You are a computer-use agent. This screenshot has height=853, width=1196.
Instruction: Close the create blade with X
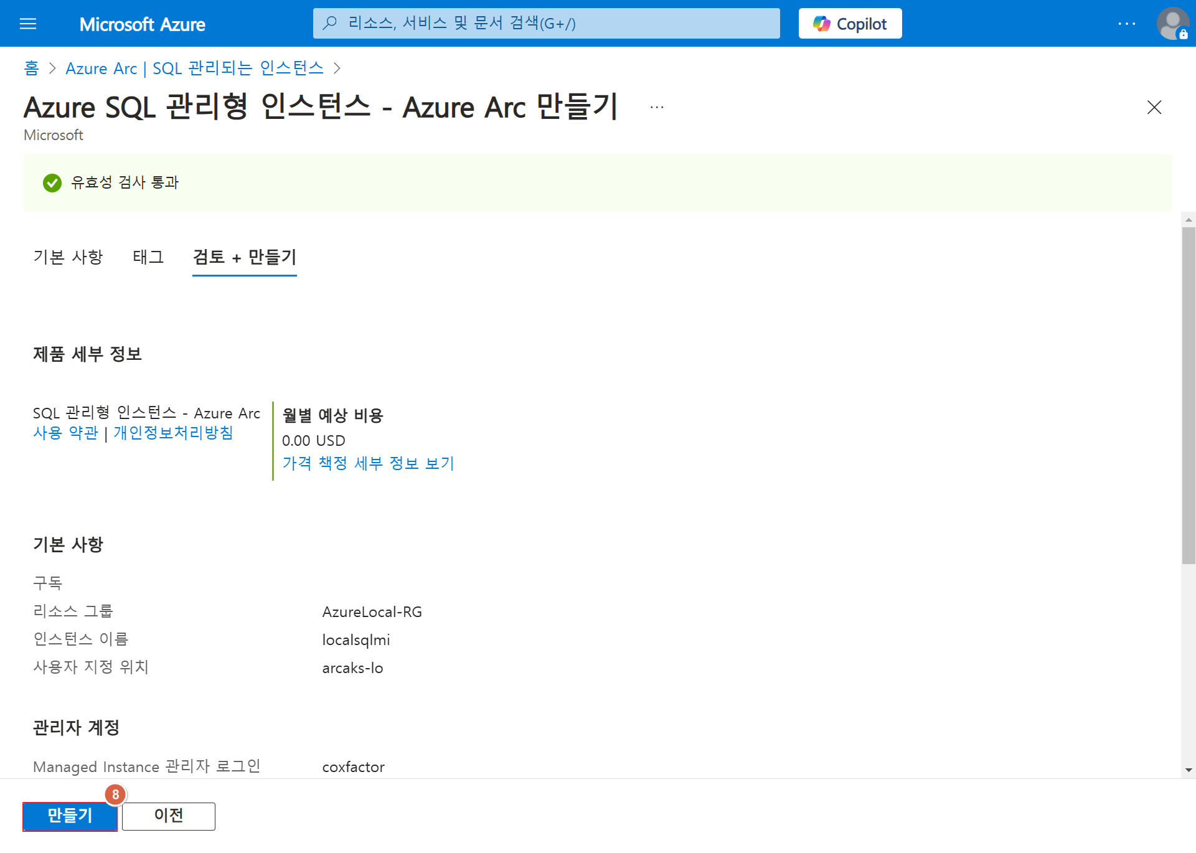point(1154,108)
